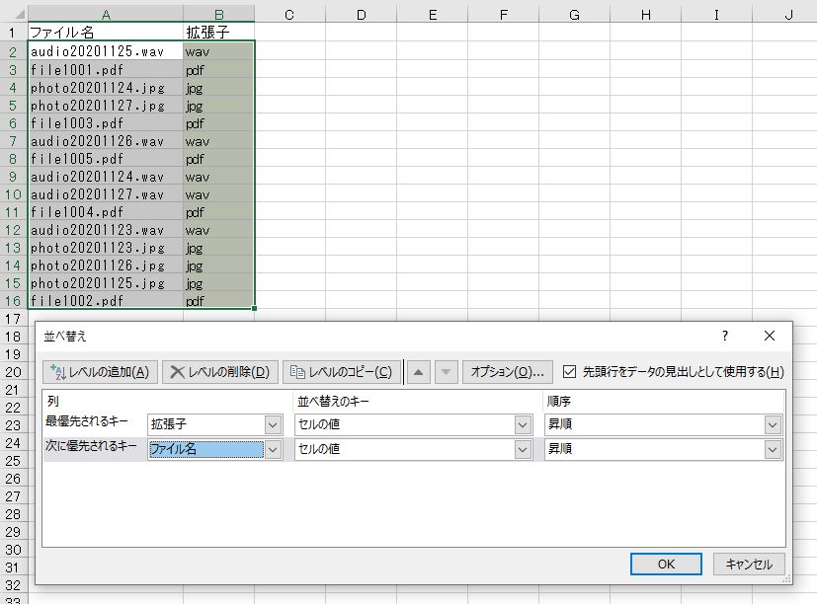Click cell file1004.pdf

click(106, 211)
